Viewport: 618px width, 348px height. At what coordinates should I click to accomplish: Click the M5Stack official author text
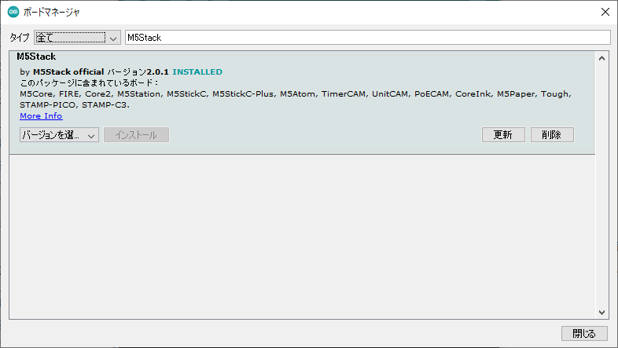pyautogui.click(x=68, y=72)
